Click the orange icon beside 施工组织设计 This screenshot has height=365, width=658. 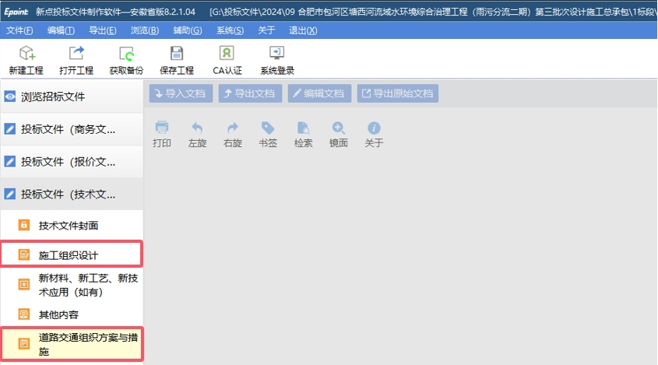click(x=24, y=254)
